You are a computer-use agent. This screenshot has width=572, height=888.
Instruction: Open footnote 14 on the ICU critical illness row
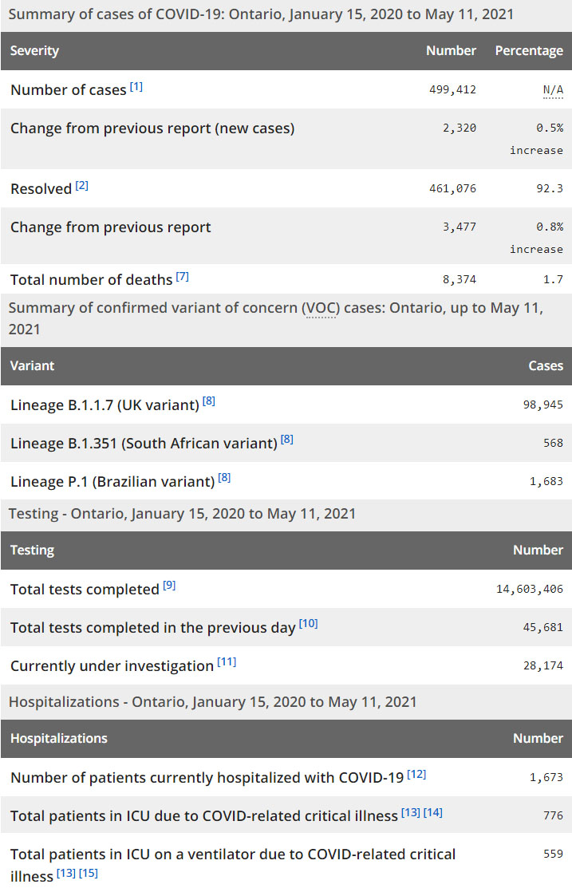pos(433,812)
